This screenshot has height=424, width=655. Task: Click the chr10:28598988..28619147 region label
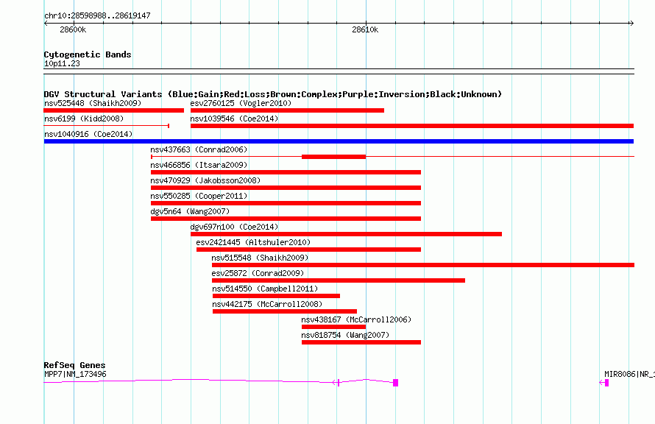pyautogui.click(x=97, y=15)
